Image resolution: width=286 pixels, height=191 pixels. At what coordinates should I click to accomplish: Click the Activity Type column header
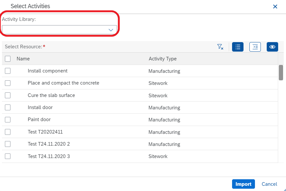click(x=162, y=59)
